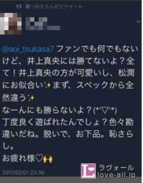Click the 2017/02/01 23:39 timestamp
The image size is (143, 183).
tap(23, 173)
